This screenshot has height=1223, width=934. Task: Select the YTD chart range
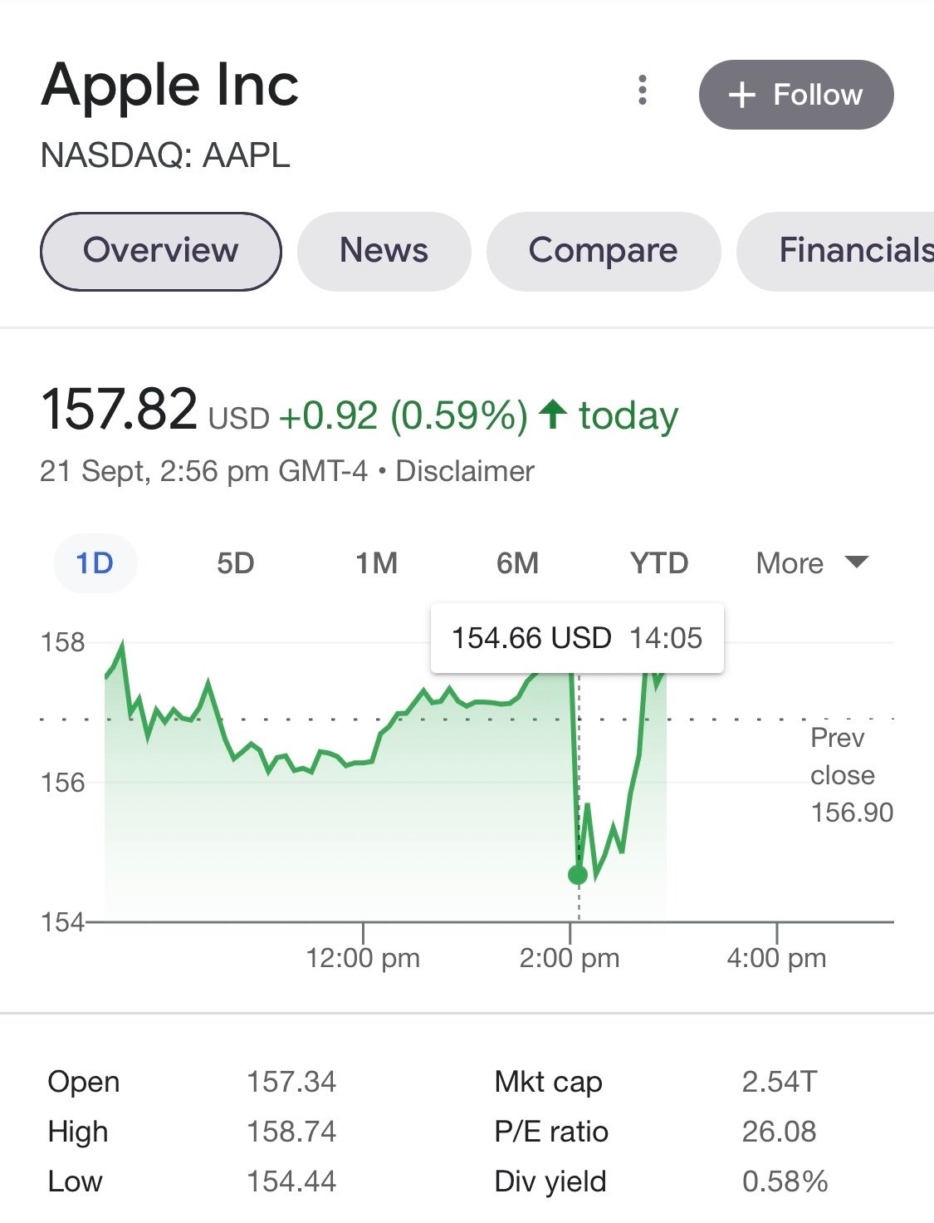click(x=659, y=563)
